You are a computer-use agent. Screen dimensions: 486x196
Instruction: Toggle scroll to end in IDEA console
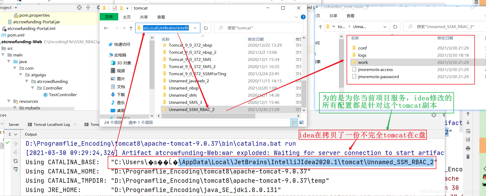click(468, 140)
